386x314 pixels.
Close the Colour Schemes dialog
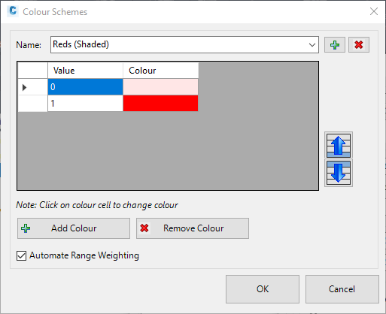pos(374,11)
